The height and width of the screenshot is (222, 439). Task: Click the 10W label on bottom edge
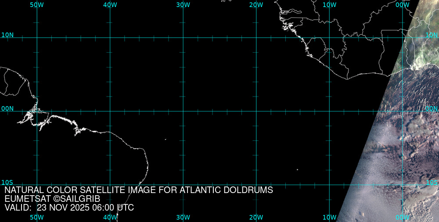point(329,217)
